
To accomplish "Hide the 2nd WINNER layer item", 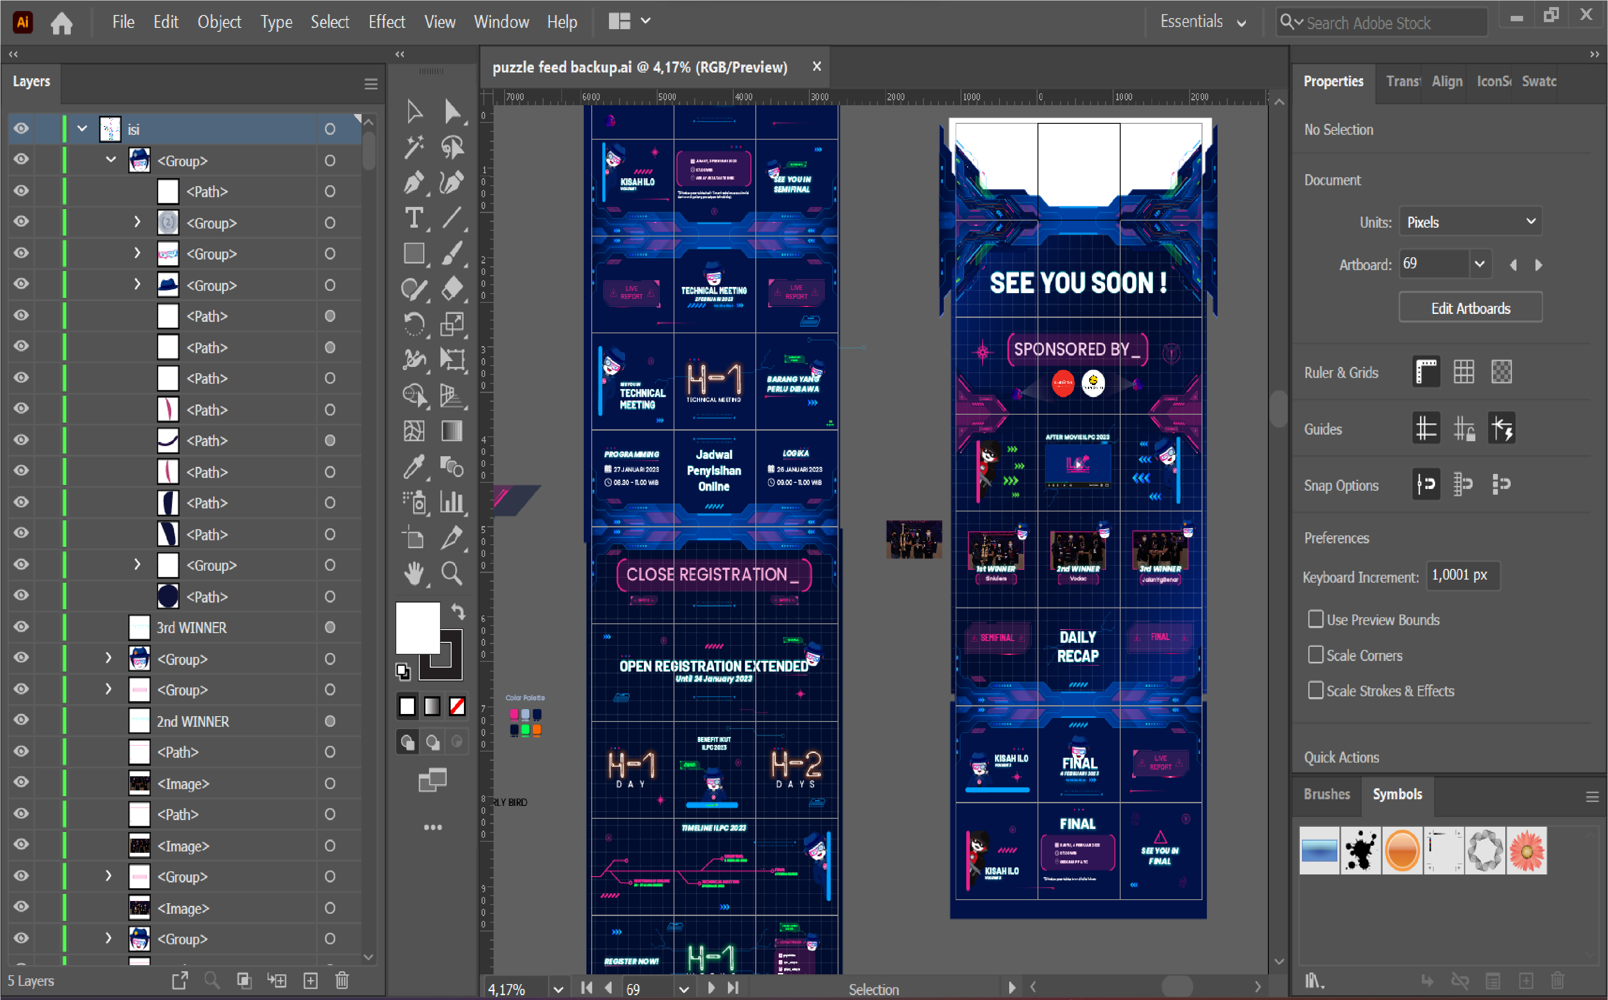I will tap(21, 720).
